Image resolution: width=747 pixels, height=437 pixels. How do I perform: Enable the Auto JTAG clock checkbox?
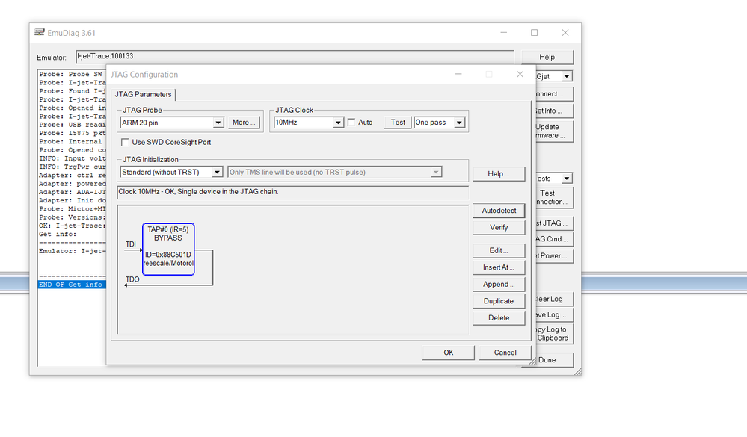click(x=351, y=123)
